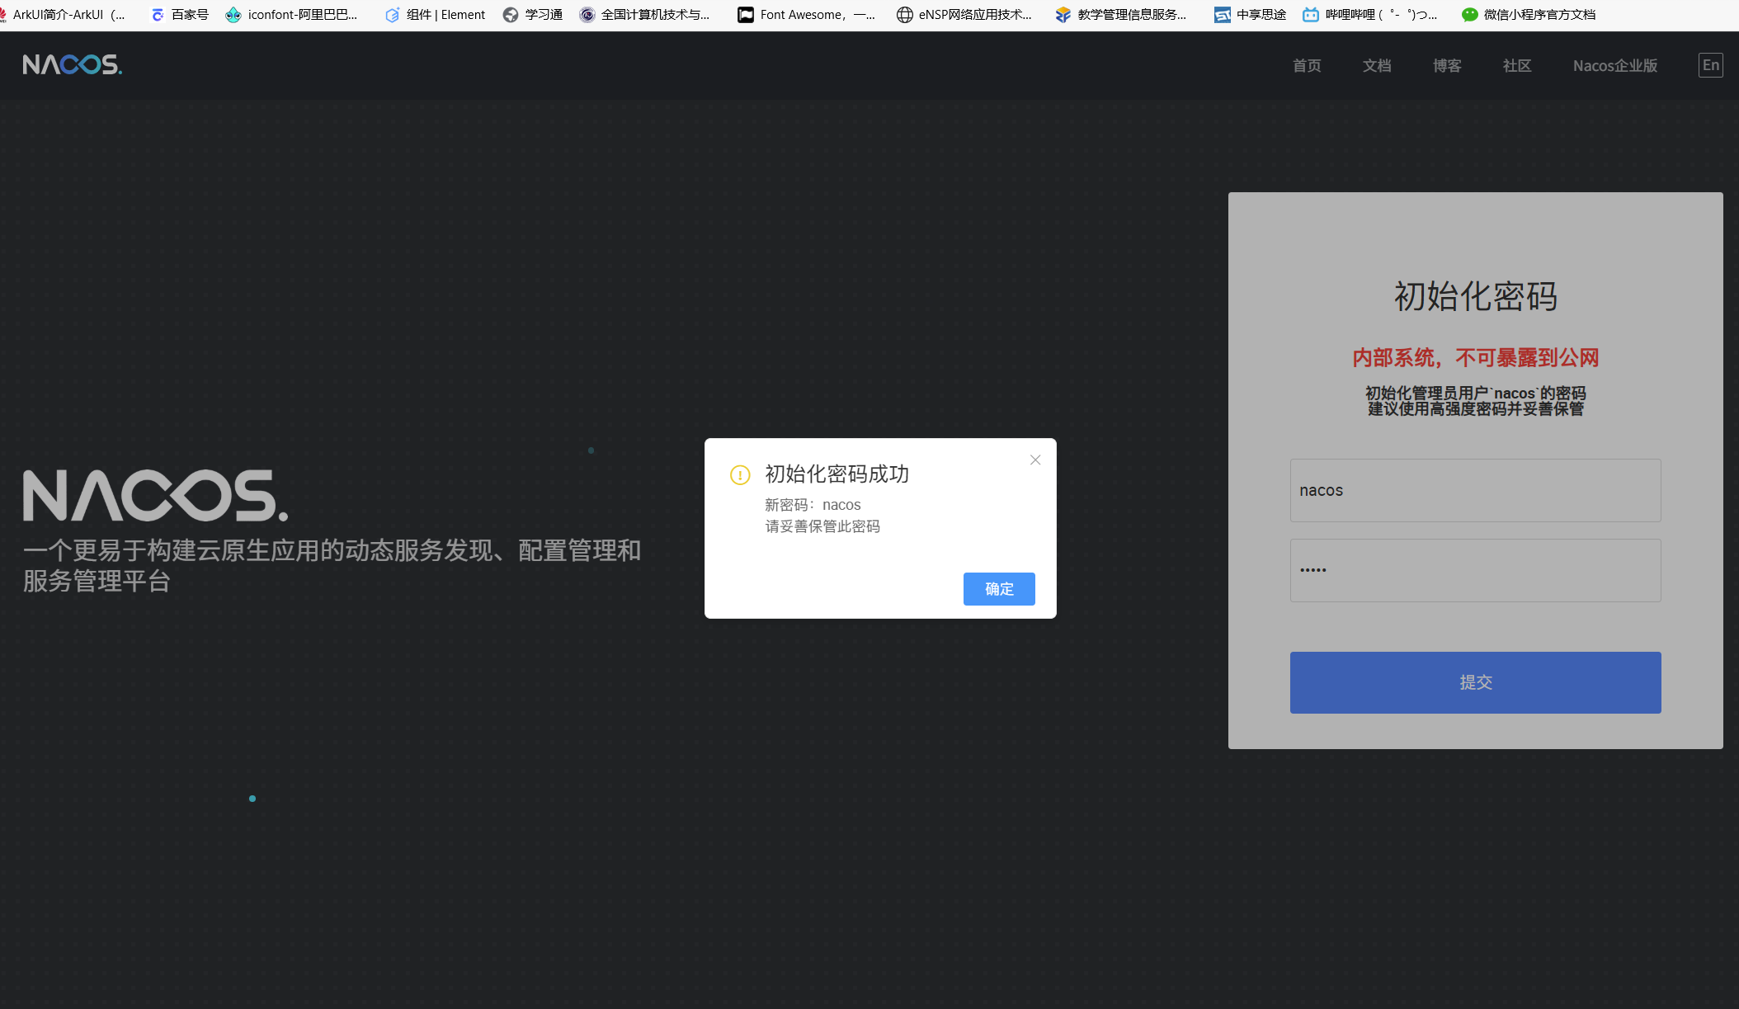Click the Nacos logo in header
This screenshot has height=1009, width=1739.
click(73, 65)
